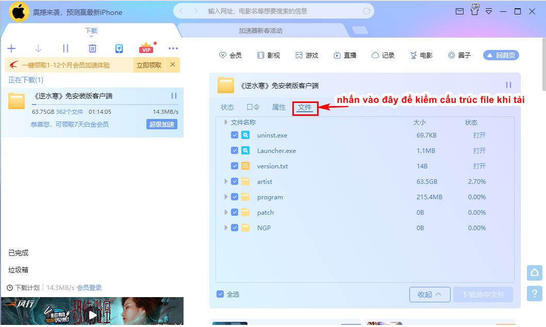Toggle the 全选 select-all checkbox
Viewport: 546px width, 327px height.
point(220,295)
